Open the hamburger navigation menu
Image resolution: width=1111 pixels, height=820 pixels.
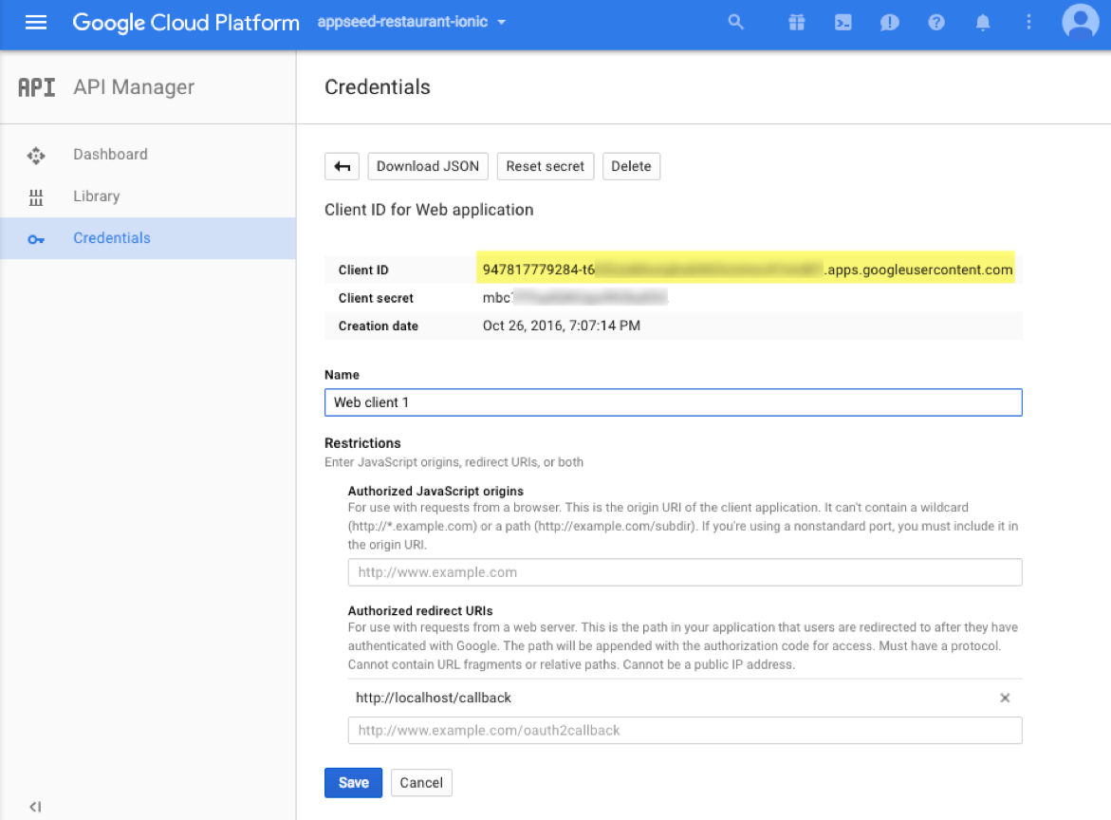point(35,22)
